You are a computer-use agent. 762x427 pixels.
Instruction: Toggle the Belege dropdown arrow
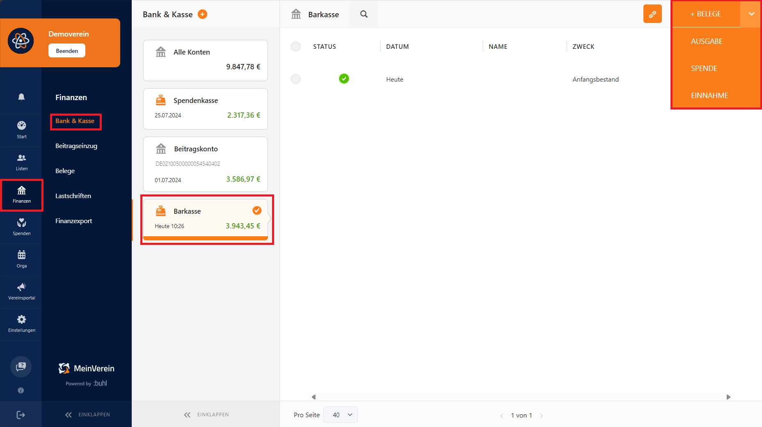pos(751,14)
